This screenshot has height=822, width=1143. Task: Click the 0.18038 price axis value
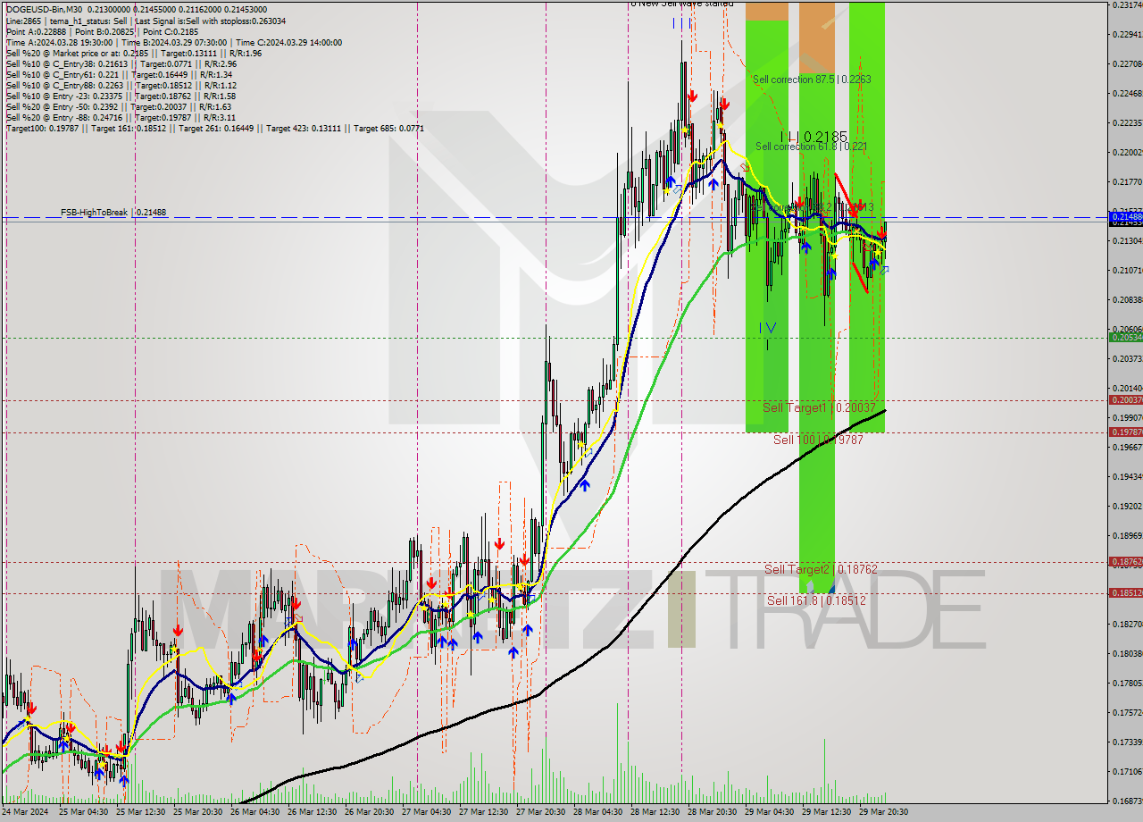click(1127, 653)
